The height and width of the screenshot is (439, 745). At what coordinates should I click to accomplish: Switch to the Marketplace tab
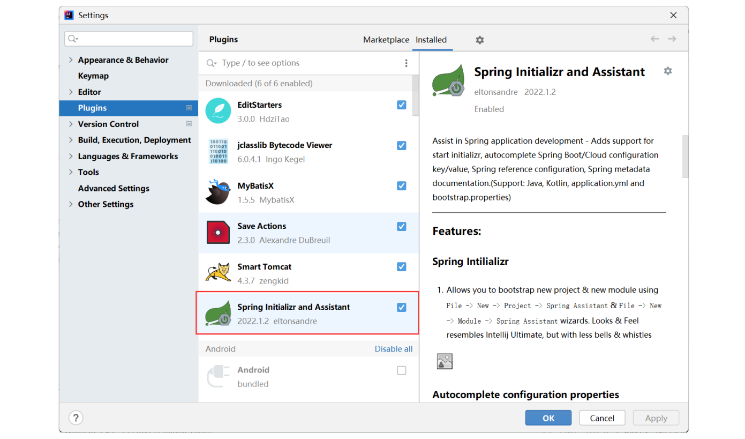pyautogui.click(x=386, y=40)
